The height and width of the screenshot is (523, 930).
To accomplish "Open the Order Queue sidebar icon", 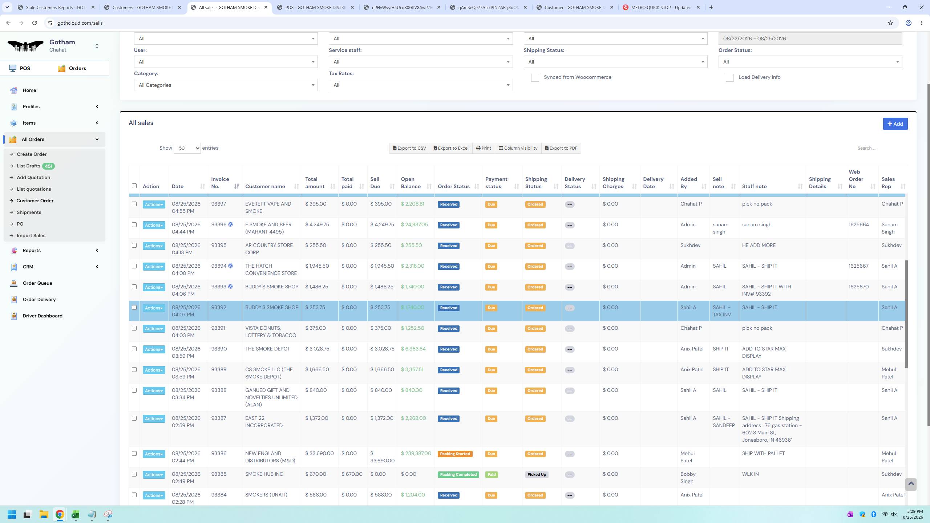I will tap(14, 283).
